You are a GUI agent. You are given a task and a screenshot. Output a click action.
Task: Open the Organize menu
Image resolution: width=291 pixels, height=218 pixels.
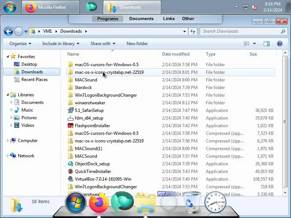pos(20,44)
